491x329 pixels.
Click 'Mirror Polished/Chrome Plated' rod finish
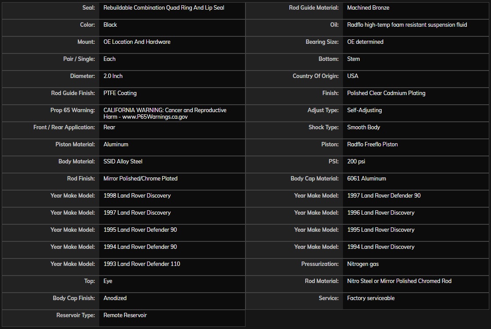coord(140,178)
